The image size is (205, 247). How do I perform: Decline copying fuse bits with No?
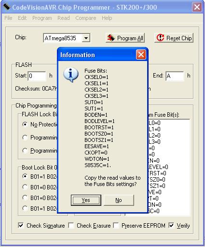pyautogui.click(x=119, y=200)
